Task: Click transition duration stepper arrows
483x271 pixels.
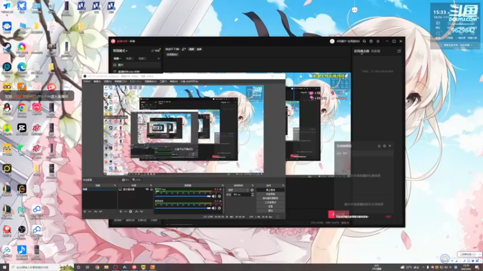Action: click(252, 195)
